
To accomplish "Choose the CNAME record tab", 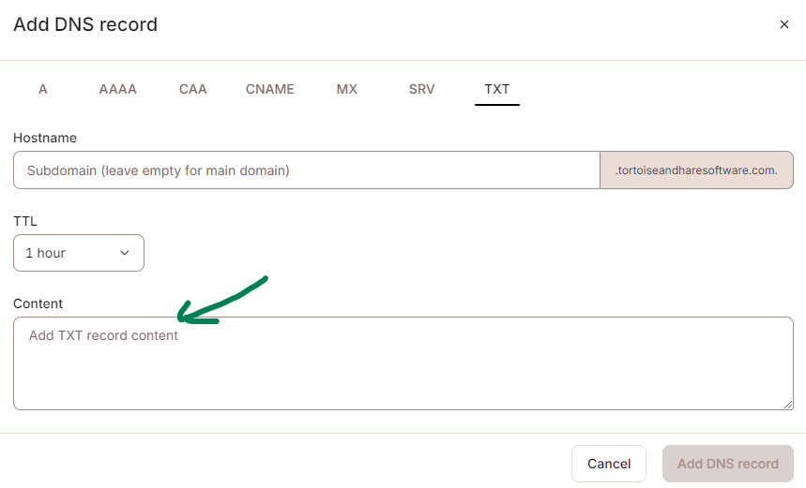I will tap(270, 89).
